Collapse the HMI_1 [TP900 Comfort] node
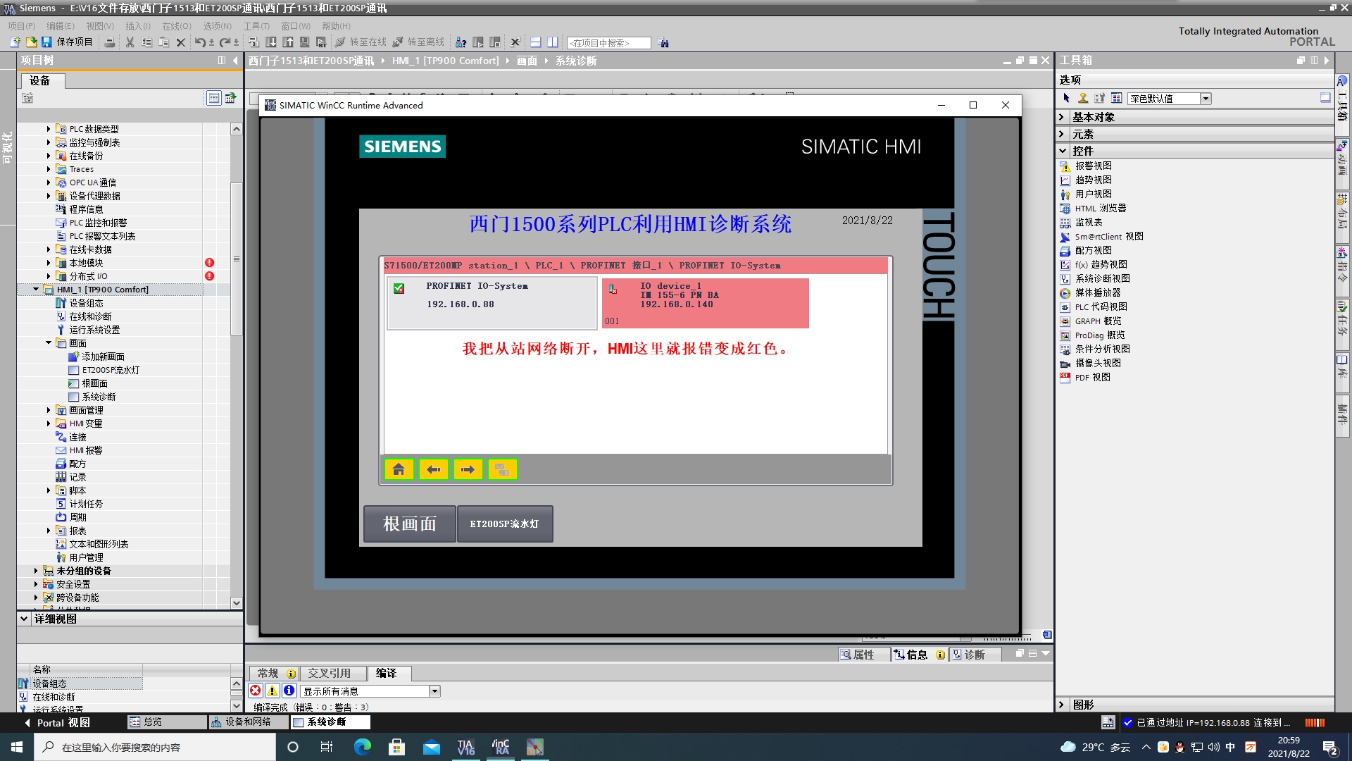The image size is (1352, 761). (36, 290)
